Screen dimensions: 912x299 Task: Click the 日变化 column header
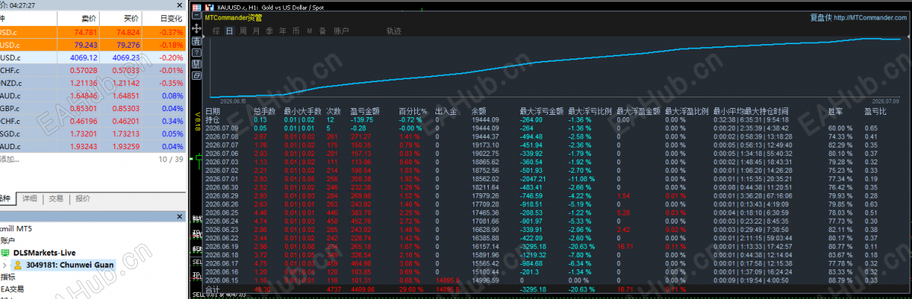click(x=171, y=18)
